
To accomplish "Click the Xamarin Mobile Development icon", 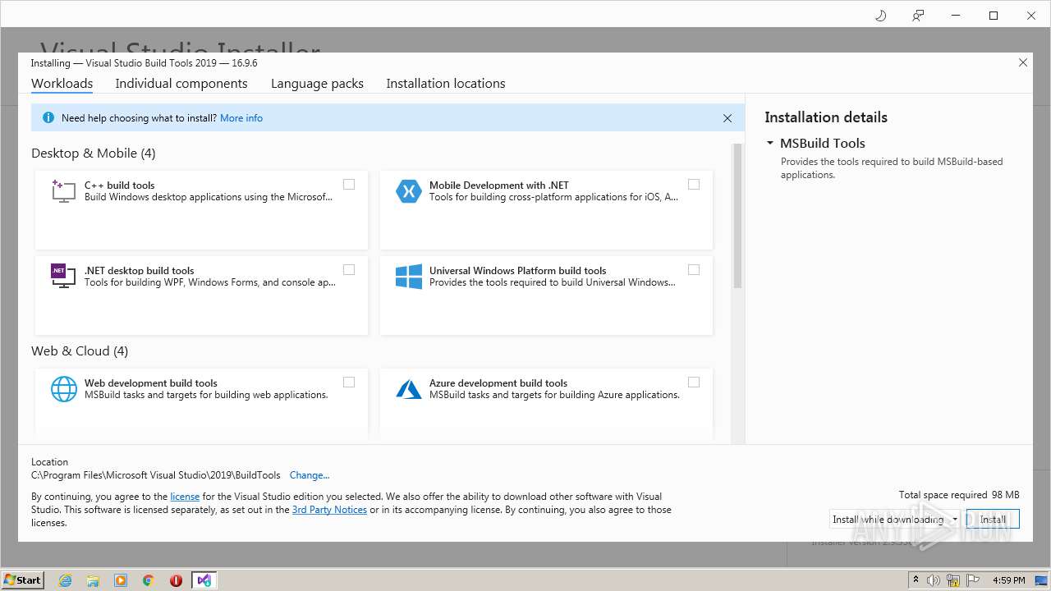I will 408,190.
